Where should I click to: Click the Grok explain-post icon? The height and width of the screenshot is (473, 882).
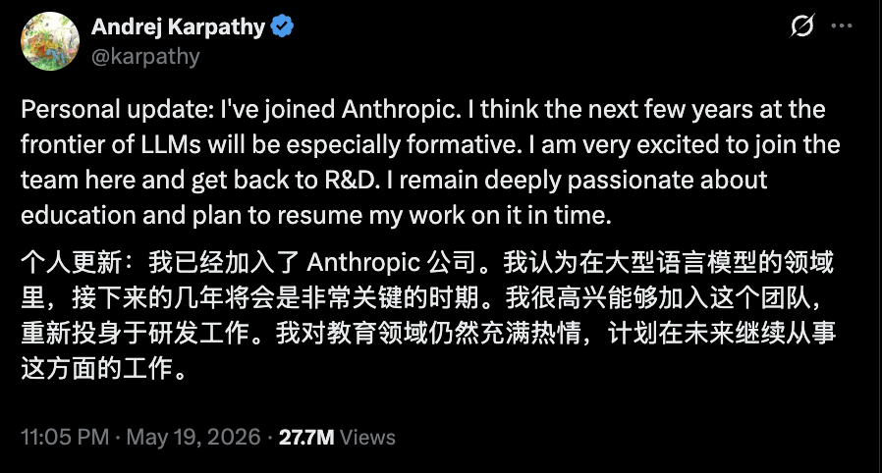click(x=802, y=26)
